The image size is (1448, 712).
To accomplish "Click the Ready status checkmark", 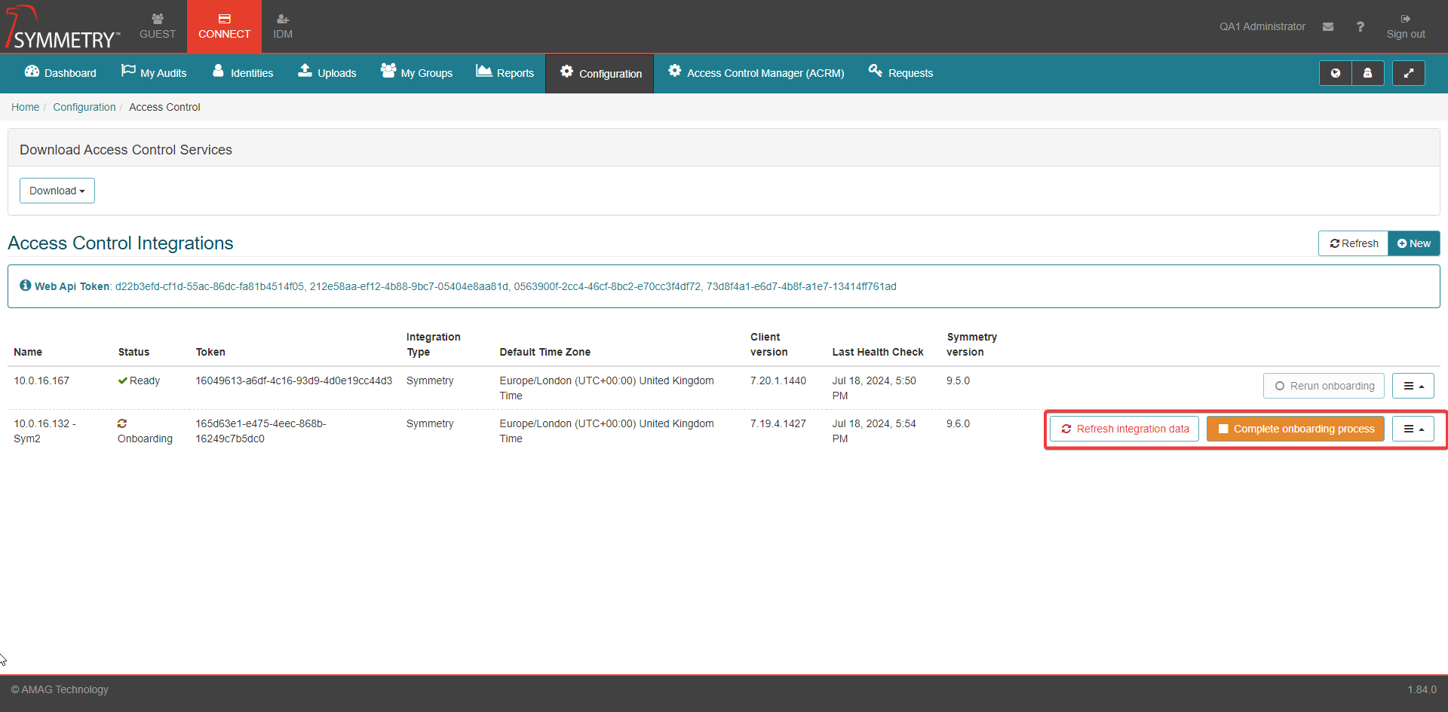I will tap(122, 380).
